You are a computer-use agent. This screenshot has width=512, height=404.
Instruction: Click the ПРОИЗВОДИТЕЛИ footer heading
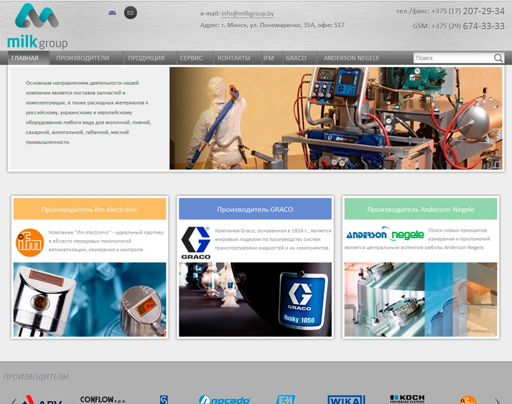[x=36, y=377]
